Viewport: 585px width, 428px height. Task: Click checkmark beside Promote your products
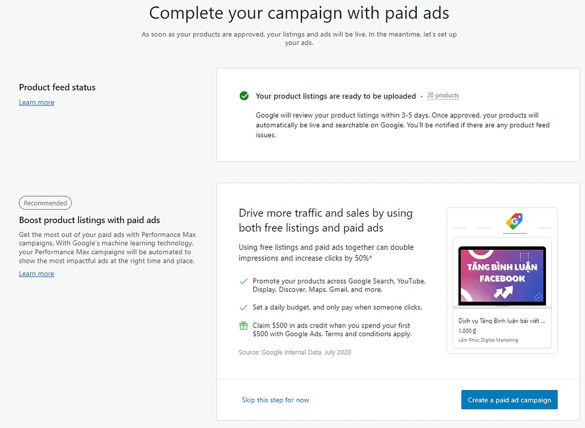243,281
